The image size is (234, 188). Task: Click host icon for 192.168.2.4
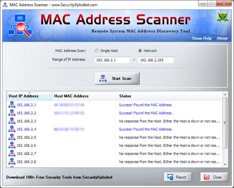12,129
